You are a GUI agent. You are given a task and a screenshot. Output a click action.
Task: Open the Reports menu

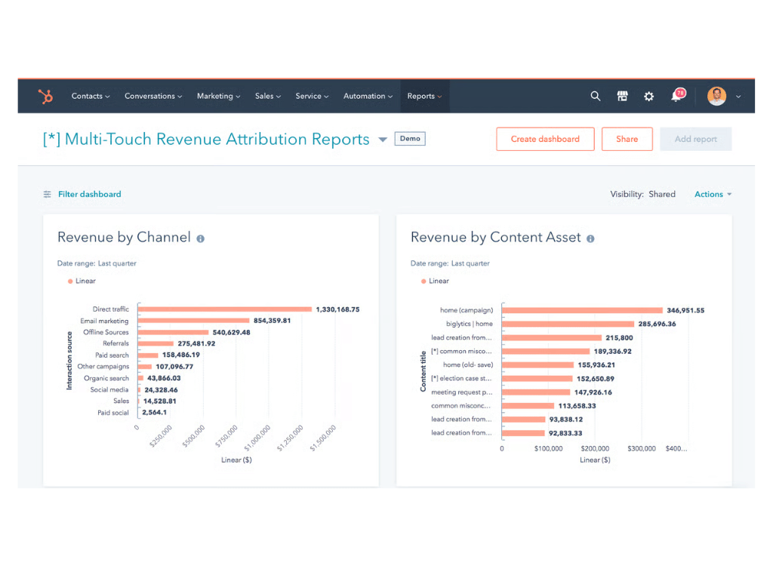[x=423, y=96]
